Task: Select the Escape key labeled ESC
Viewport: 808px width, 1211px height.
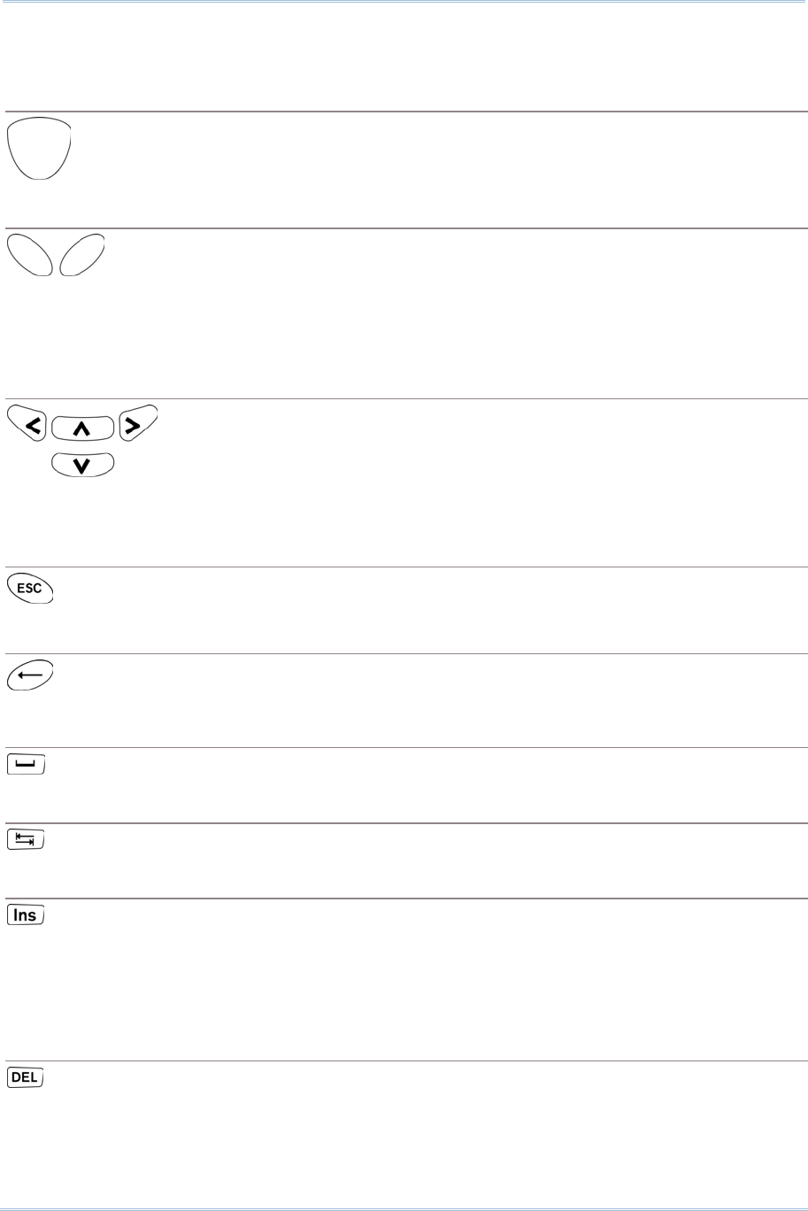Action: (x=30, y=588)
